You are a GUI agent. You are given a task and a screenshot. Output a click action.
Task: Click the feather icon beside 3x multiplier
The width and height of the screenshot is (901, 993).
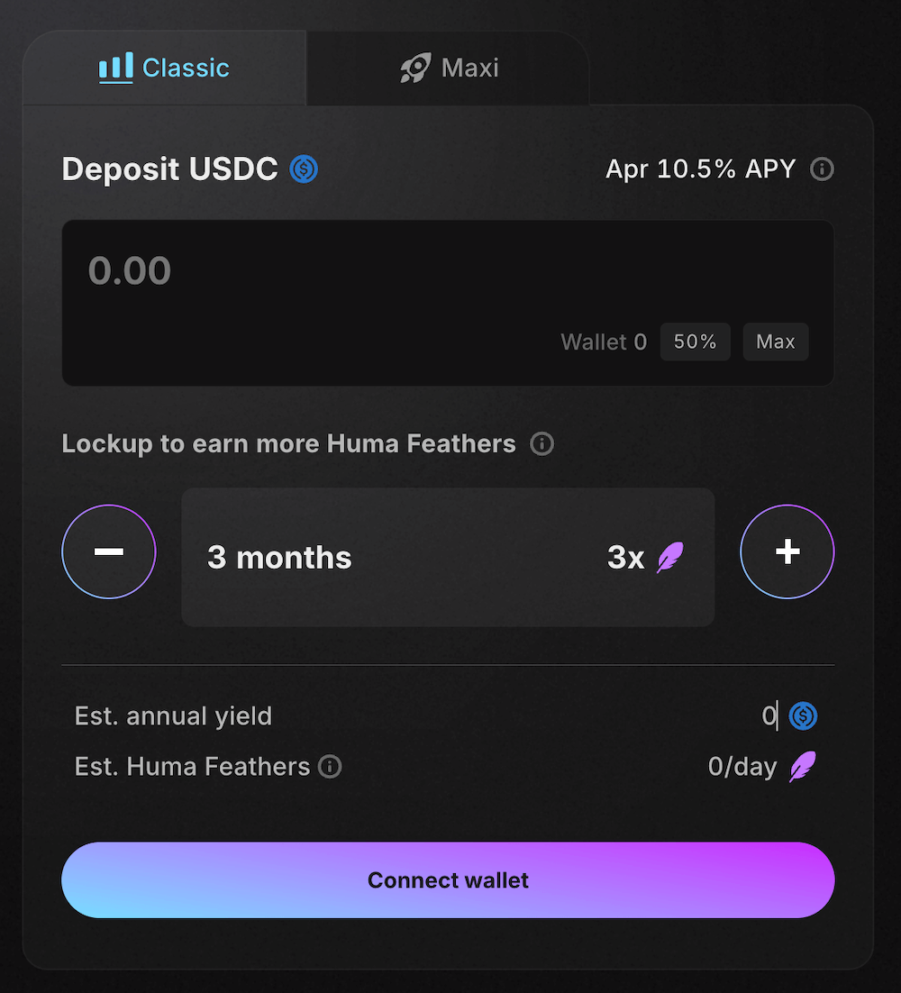pos(669,558)
